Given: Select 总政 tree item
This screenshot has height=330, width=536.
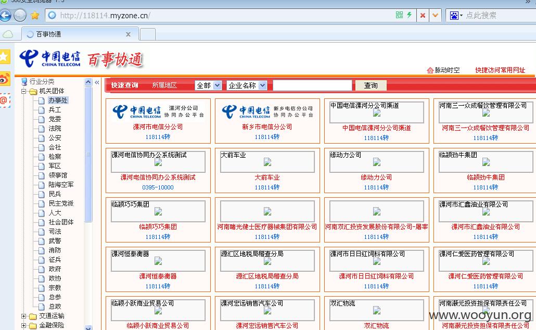Looking at the screenshot, I should click(x=55, y=307).
